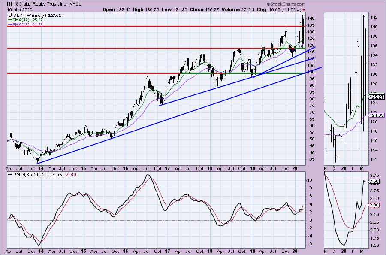Click the purple EMA(43) legend line swatch
The width and height of the screenshot is (386, 255).
tap(10, 24)
